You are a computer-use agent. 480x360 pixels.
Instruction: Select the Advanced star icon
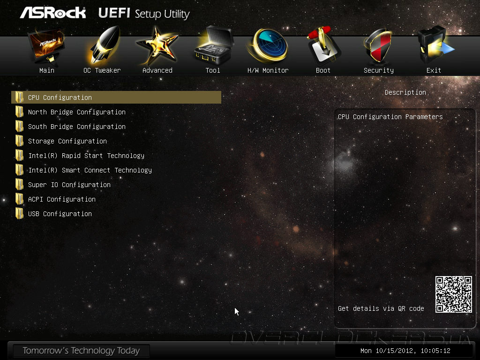[x=157, y=46]
